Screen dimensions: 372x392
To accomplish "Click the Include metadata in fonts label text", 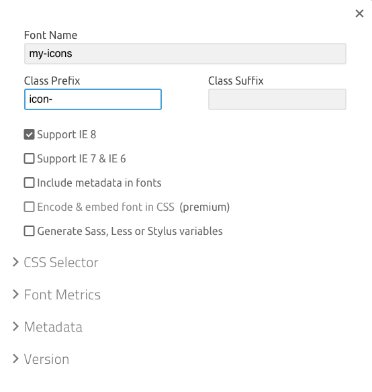I will 99,183.
